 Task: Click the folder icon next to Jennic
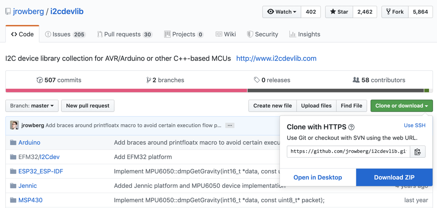tap(13, 186)
